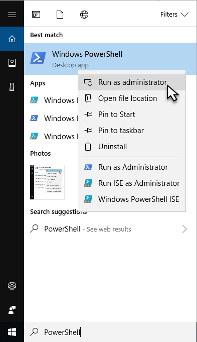Click the file location icon in context menu
The width and height of the screenshot is (197, 342).
click(88, 98)
